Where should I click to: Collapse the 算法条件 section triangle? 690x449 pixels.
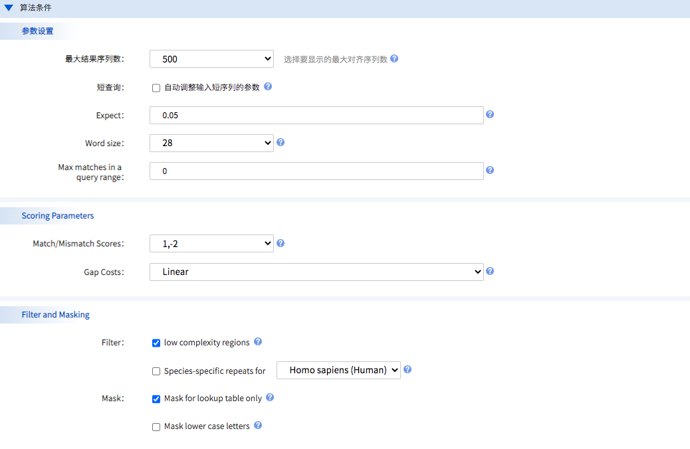pyautogui.click(x=9, y=8)
